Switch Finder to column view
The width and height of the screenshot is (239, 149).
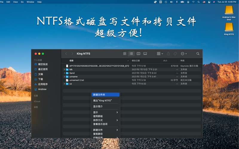(x=138, y=54)
